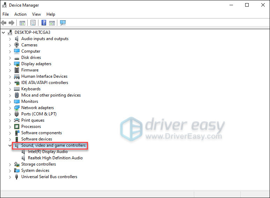Screen dimensions: 270x198
Task: Open the File menu
Action: [x=6, y=14]
